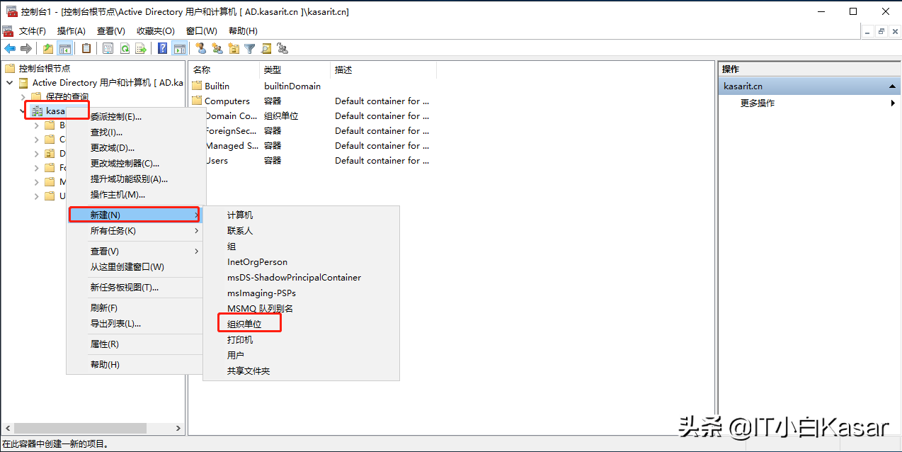Viewport: 902px width, 452px height.
Task: Select 组织单位 in the 新建 submenu
Action: pos(244,324)
